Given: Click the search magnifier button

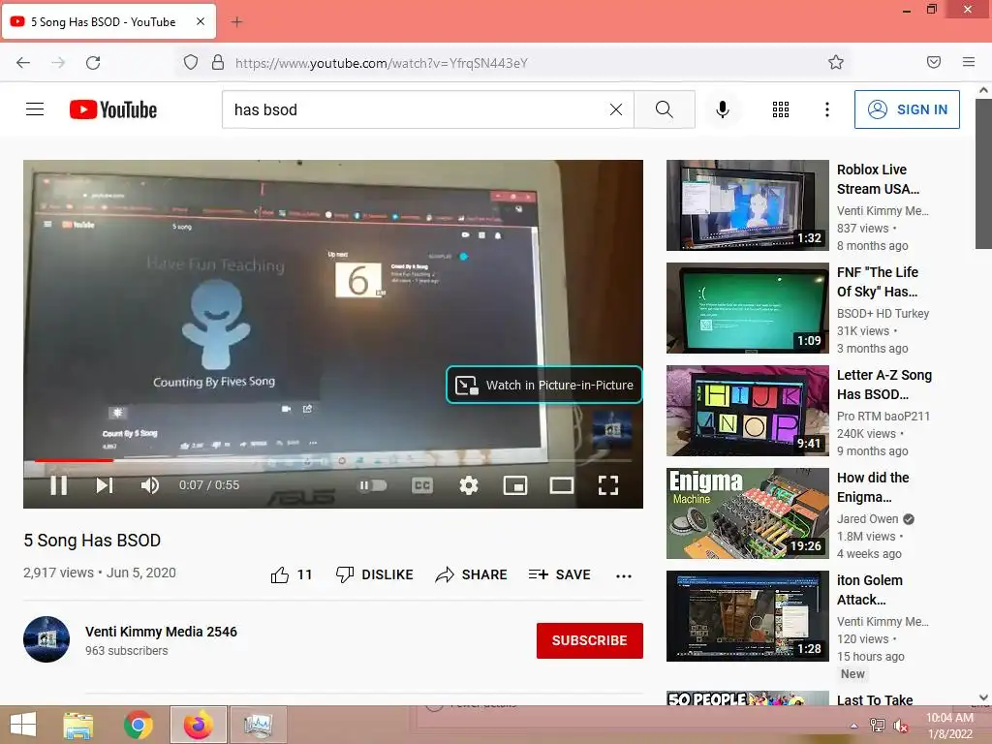Looking at the screenshot, I should 665,109.
